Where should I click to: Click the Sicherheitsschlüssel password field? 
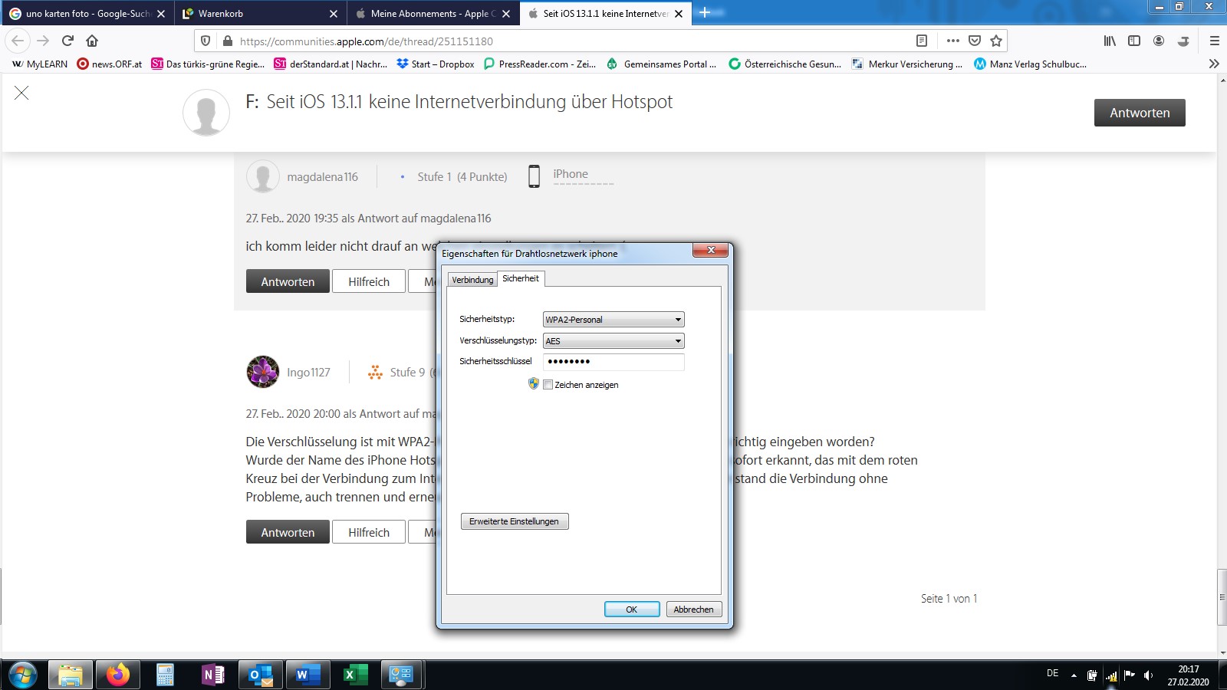click(x=613, y=362)
